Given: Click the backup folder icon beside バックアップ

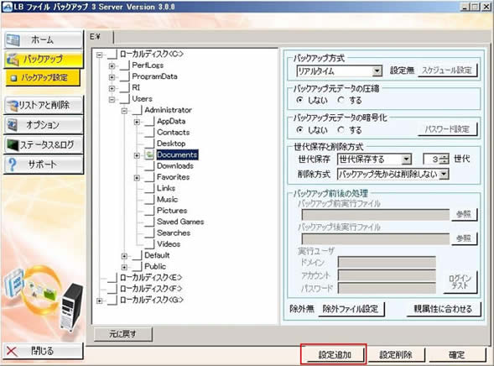Looking at the screenshot, I should [x=13, y=60].
